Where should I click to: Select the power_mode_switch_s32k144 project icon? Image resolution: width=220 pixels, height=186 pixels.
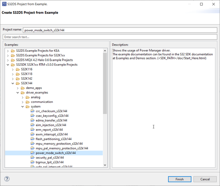[x=33, y=153]
